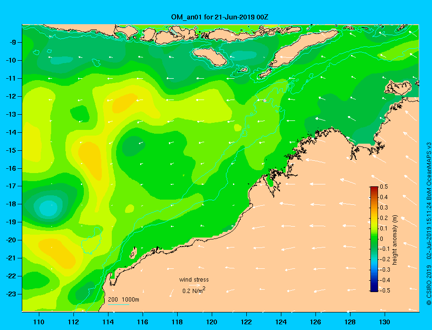
Task: Click latitude label -15
Action: (x=11, y=150)
